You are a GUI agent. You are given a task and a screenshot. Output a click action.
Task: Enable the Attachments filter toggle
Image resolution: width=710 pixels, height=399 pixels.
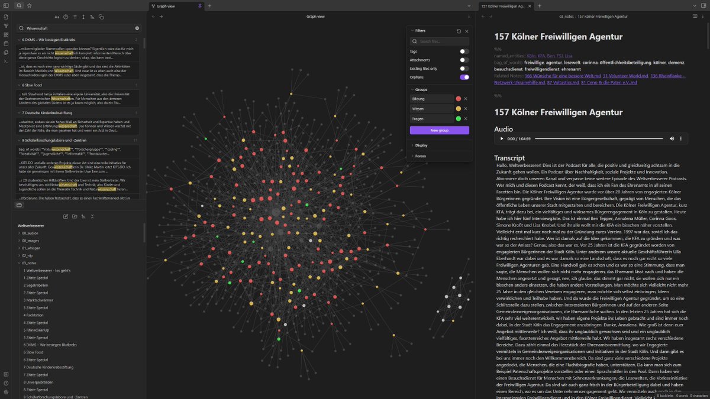click(x=464, y=60)
